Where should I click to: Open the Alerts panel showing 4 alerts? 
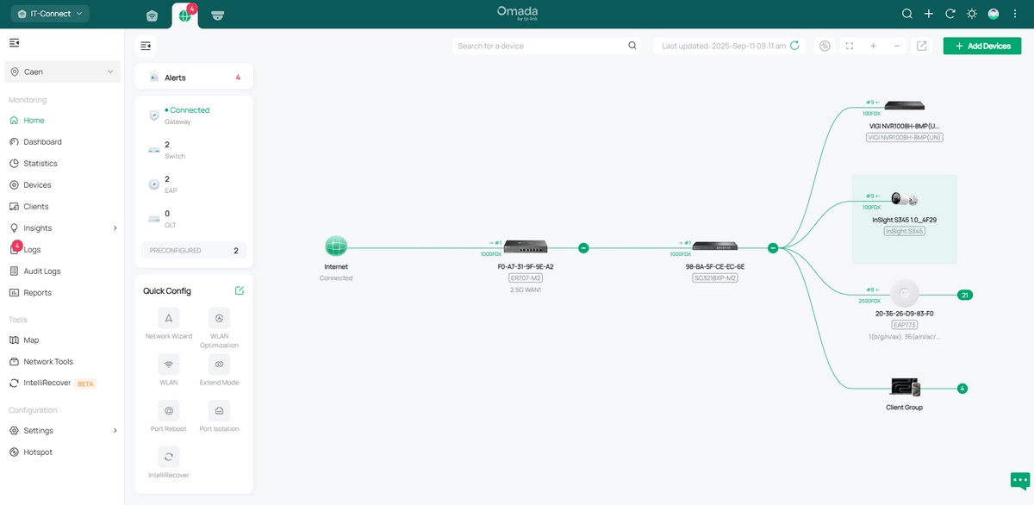point(193,76)
